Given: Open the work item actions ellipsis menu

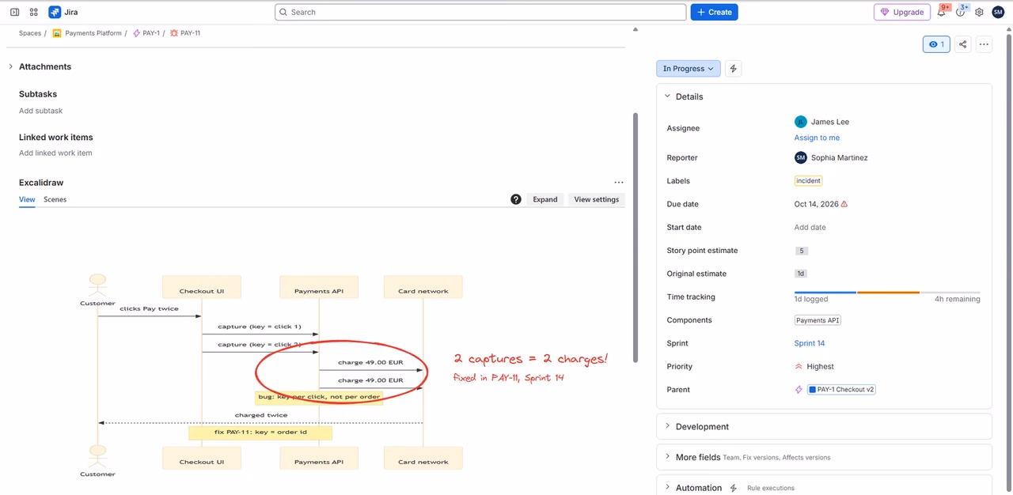Looking at the screenshot, I should (x=984, y=44).
